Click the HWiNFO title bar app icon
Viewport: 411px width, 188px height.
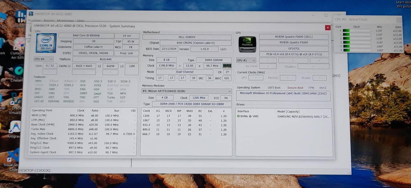click(x=31, y=14)
